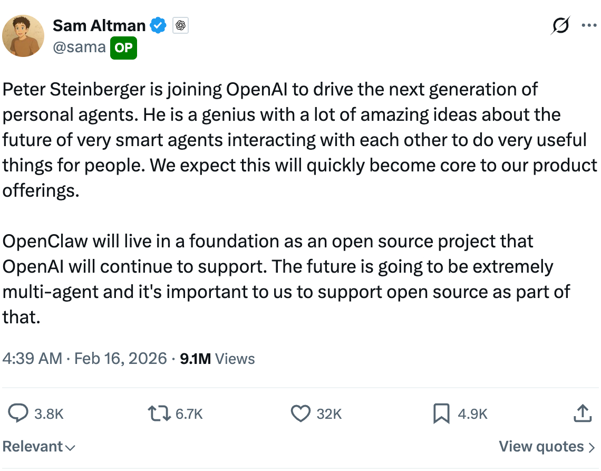Click the green OP badge beside @sama

pyautogui.click(x=123, y=47)
